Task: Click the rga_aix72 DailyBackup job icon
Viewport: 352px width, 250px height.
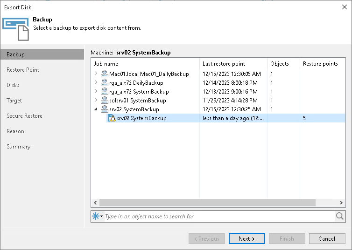Action: 105,82
